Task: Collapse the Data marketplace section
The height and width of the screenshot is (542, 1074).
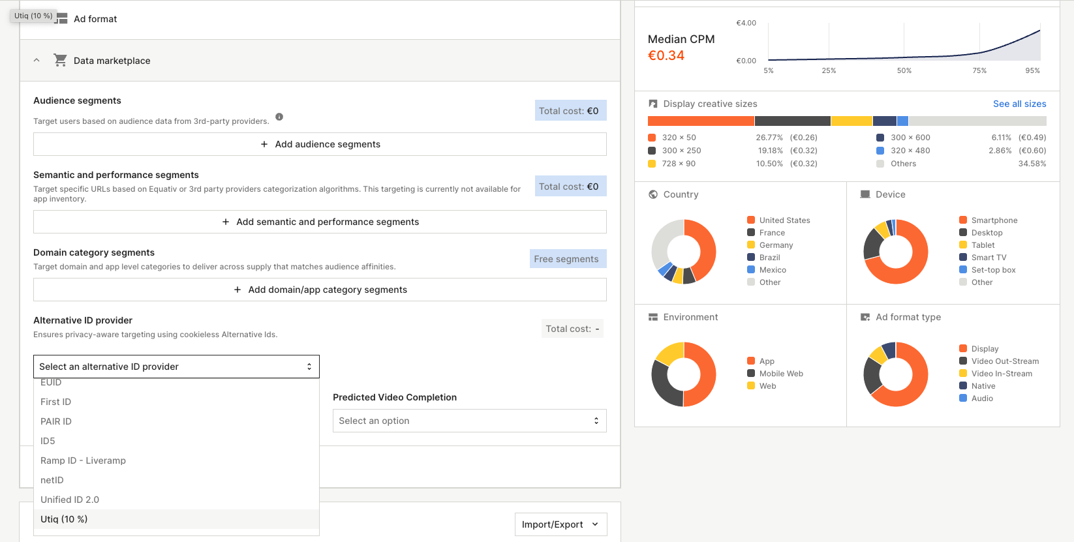Action: click(37, 60)
